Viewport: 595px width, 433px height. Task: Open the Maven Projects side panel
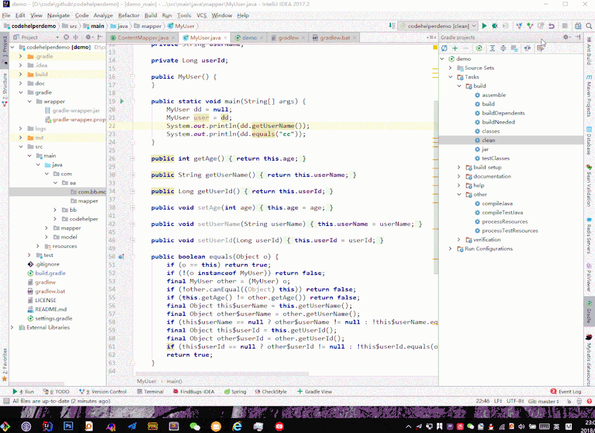589,96
